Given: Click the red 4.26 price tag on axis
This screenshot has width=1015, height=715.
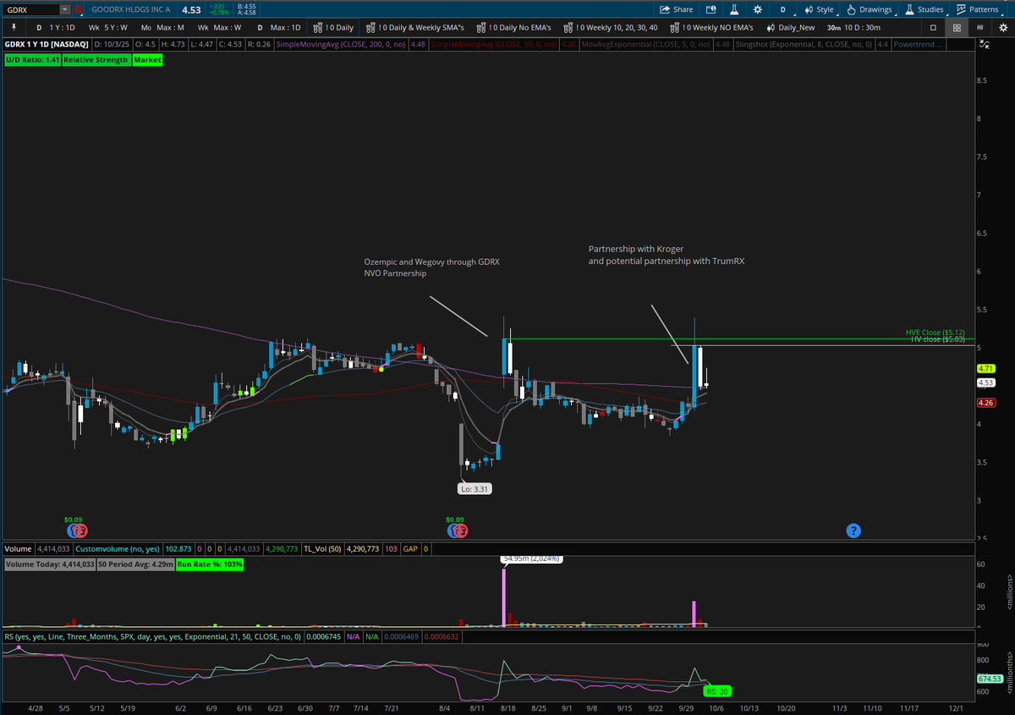Looking at the screenshot, I should 985,403.
